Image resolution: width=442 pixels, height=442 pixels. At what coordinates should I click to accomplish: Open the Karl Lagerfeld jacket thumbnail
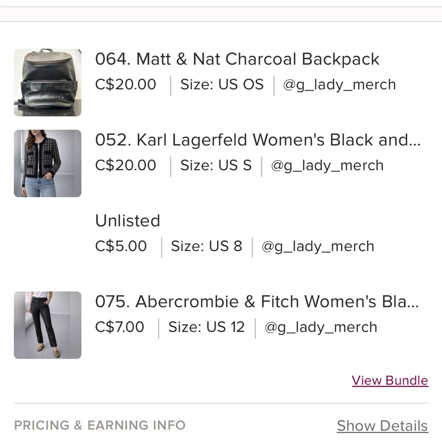point(48,164)
